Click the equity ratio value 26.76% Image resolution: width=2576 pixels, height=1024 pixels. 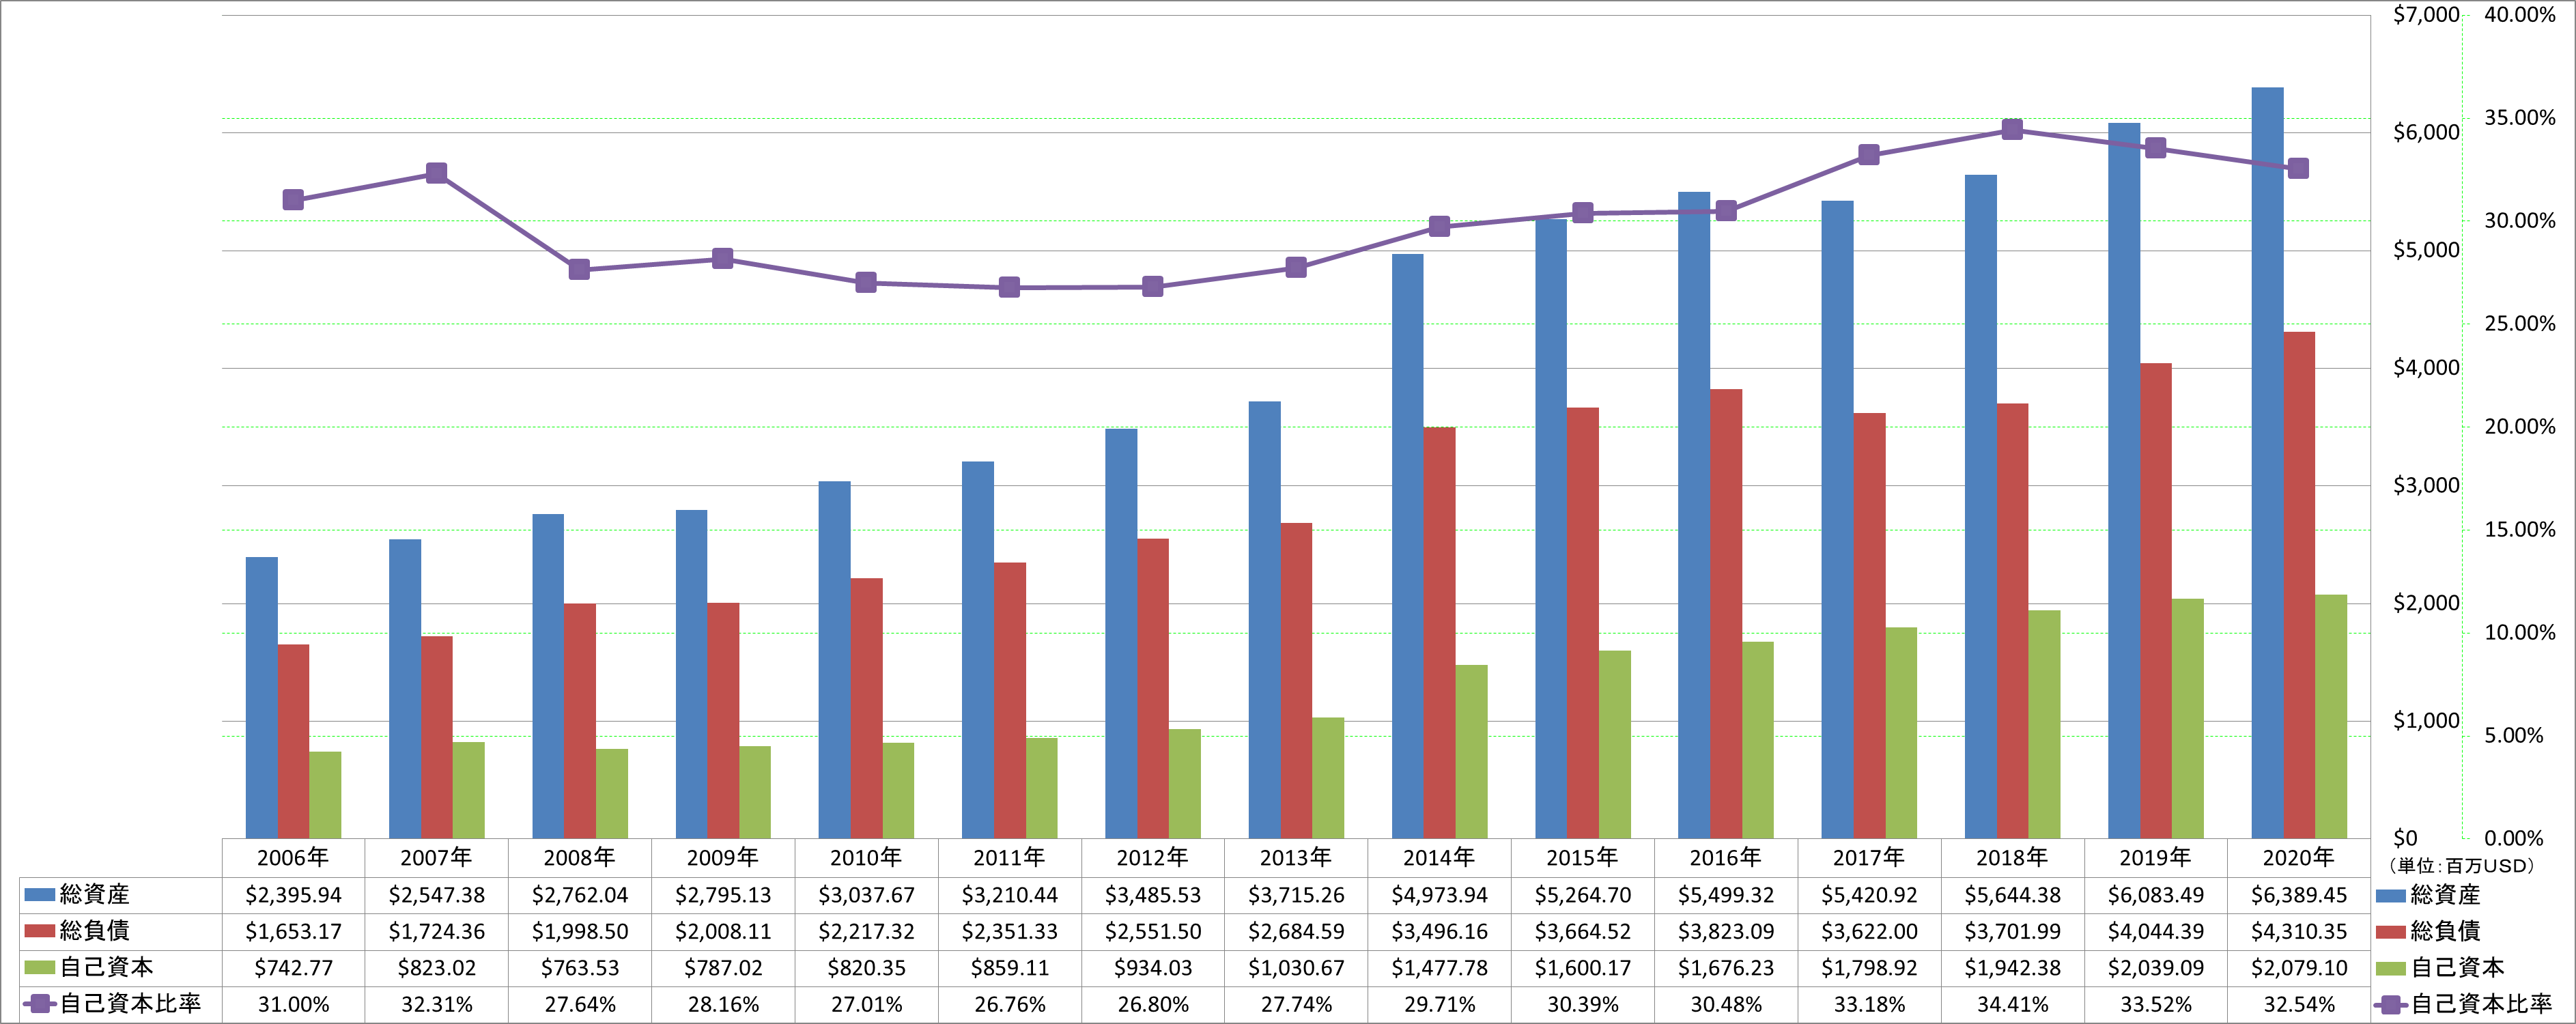click(x=1010, y=1005)
